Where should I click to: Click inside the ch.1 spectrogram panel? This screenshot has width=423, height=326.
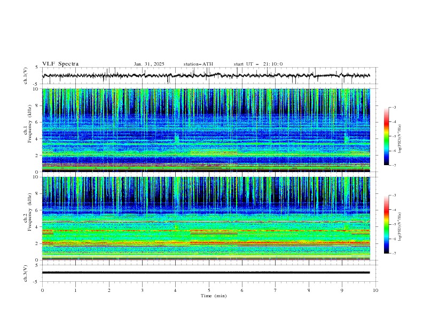pos(206,130)
